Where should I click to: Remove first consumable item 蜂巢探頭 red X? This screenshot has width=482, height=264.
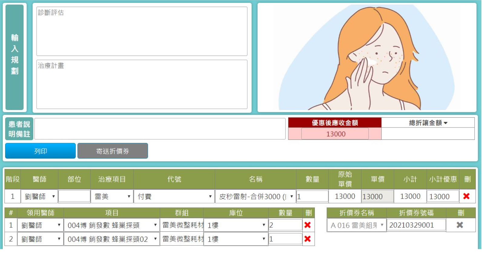(308, 225)
